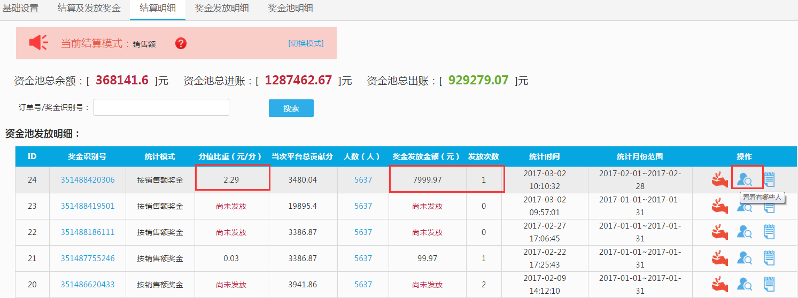
Task: Click the 2017-02-22 17:25:43 time cell
Action: (x=545, y=258)
